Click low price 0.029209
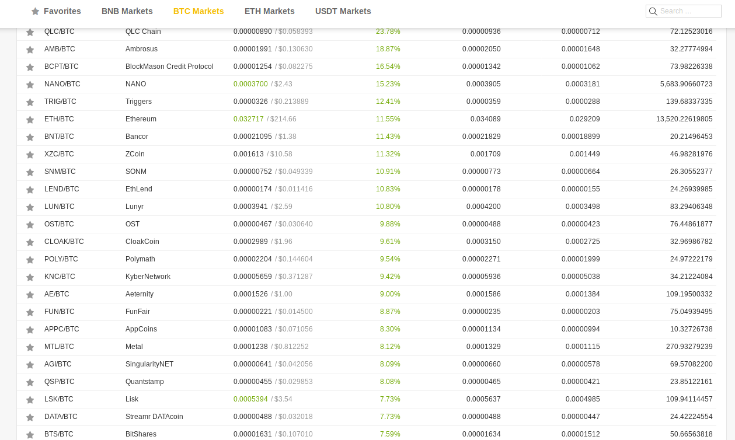This screenshot has height=440, width=735. point(585,119)
